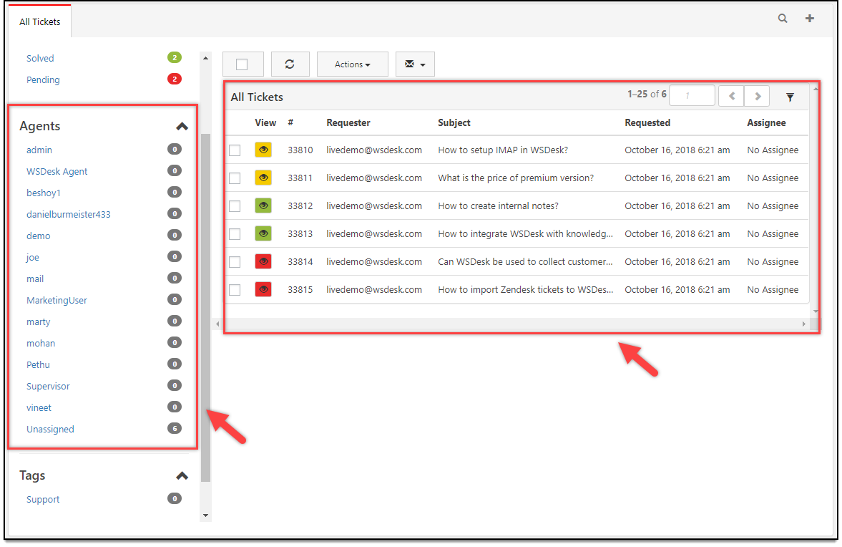Collapse the Agents section

click(182, 127)
